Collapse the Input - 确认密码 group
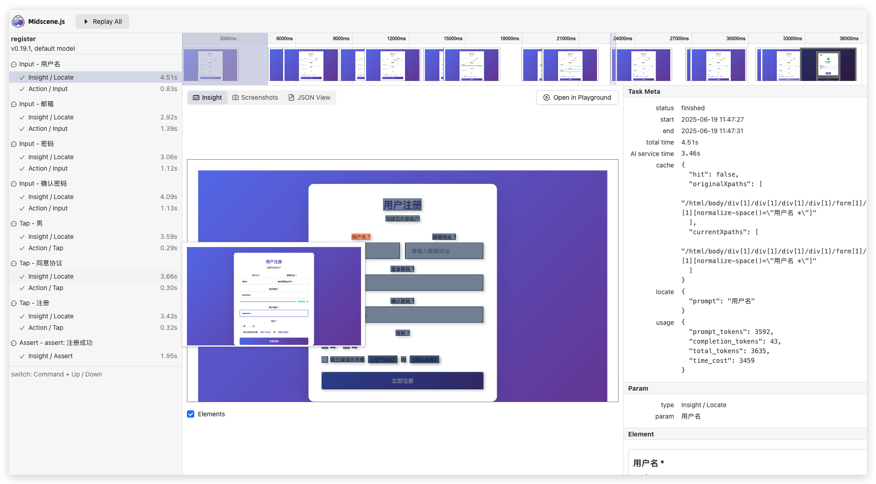This screenshot has height=484, width=876. (x=14, y=184)
